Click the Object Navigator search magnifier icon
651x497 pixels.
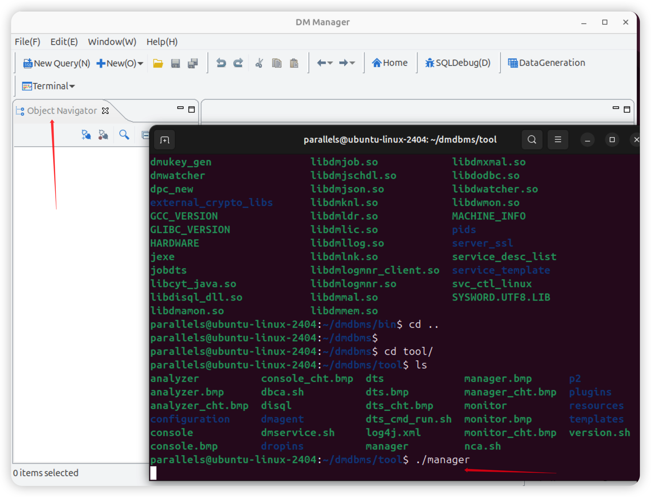(x=124, y=135)
